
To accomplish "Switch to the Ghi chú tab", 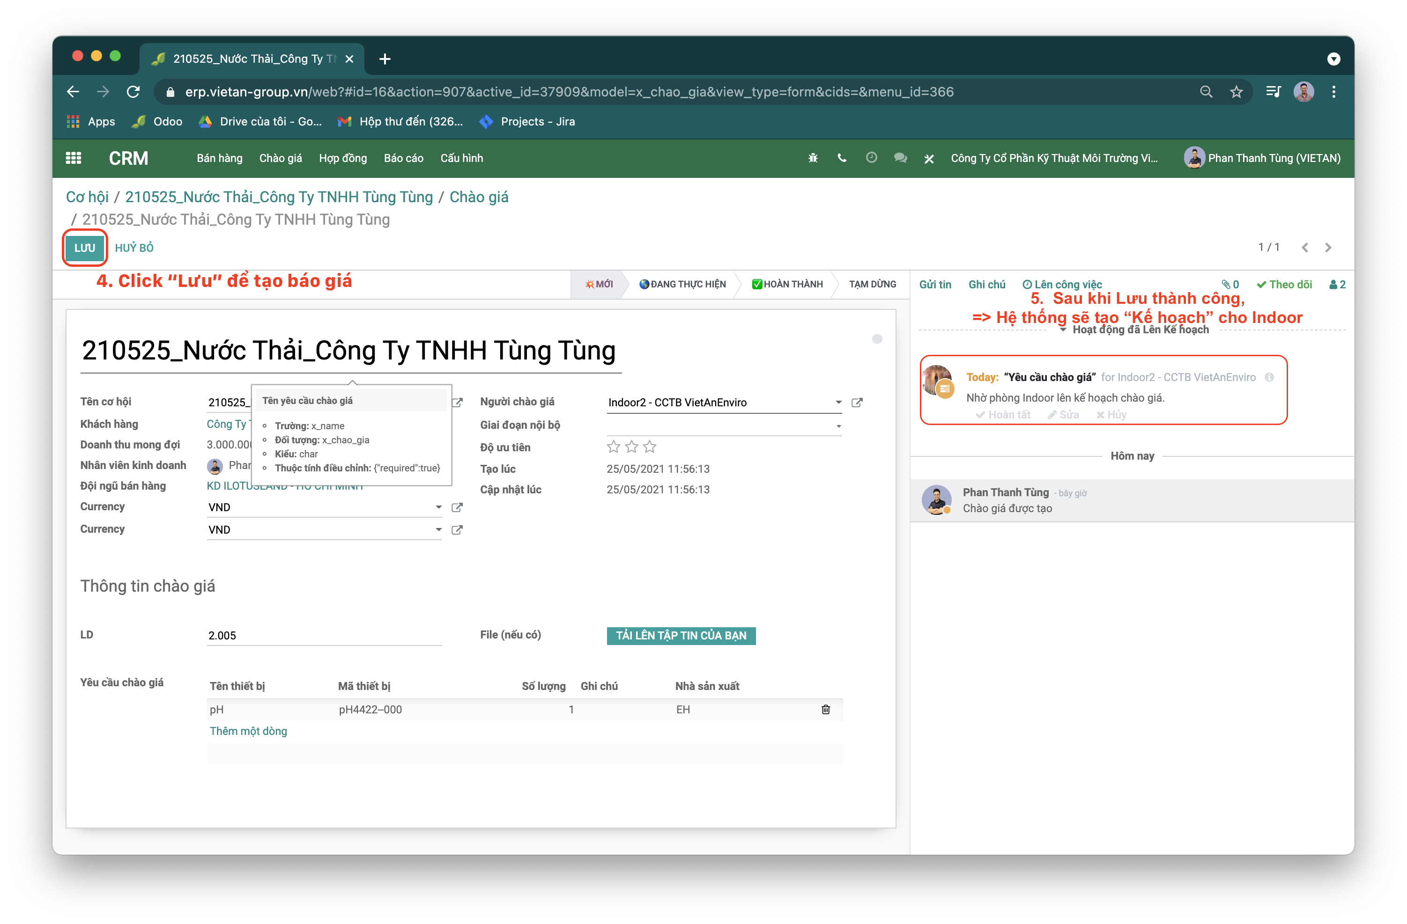I will coord(986,284).
